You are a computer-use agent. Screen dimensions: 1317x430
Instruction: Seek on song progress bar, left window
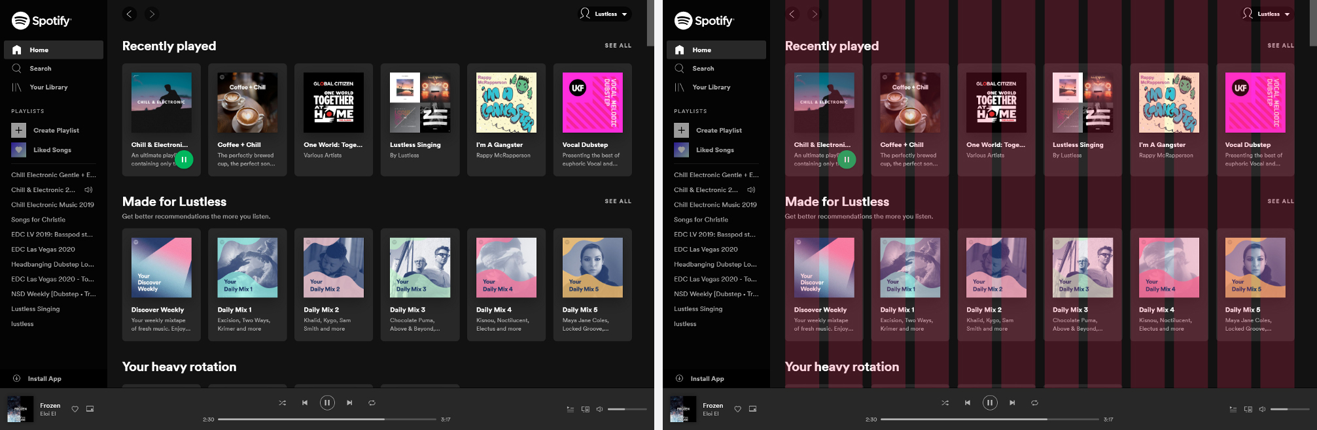click(327, 419)
